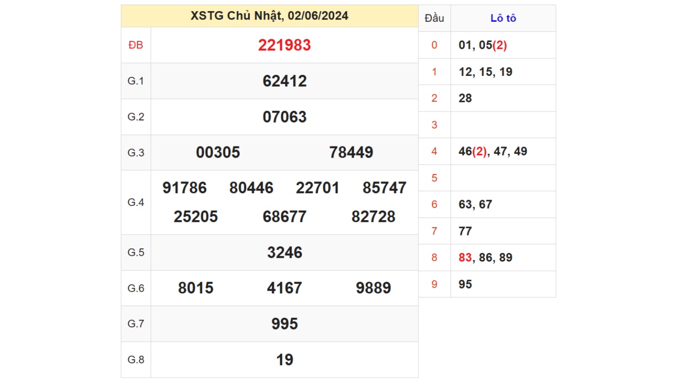This screenshot has width=679, height=382.
Task: Select G.6 result 4167
Action: tap(284, 288)
